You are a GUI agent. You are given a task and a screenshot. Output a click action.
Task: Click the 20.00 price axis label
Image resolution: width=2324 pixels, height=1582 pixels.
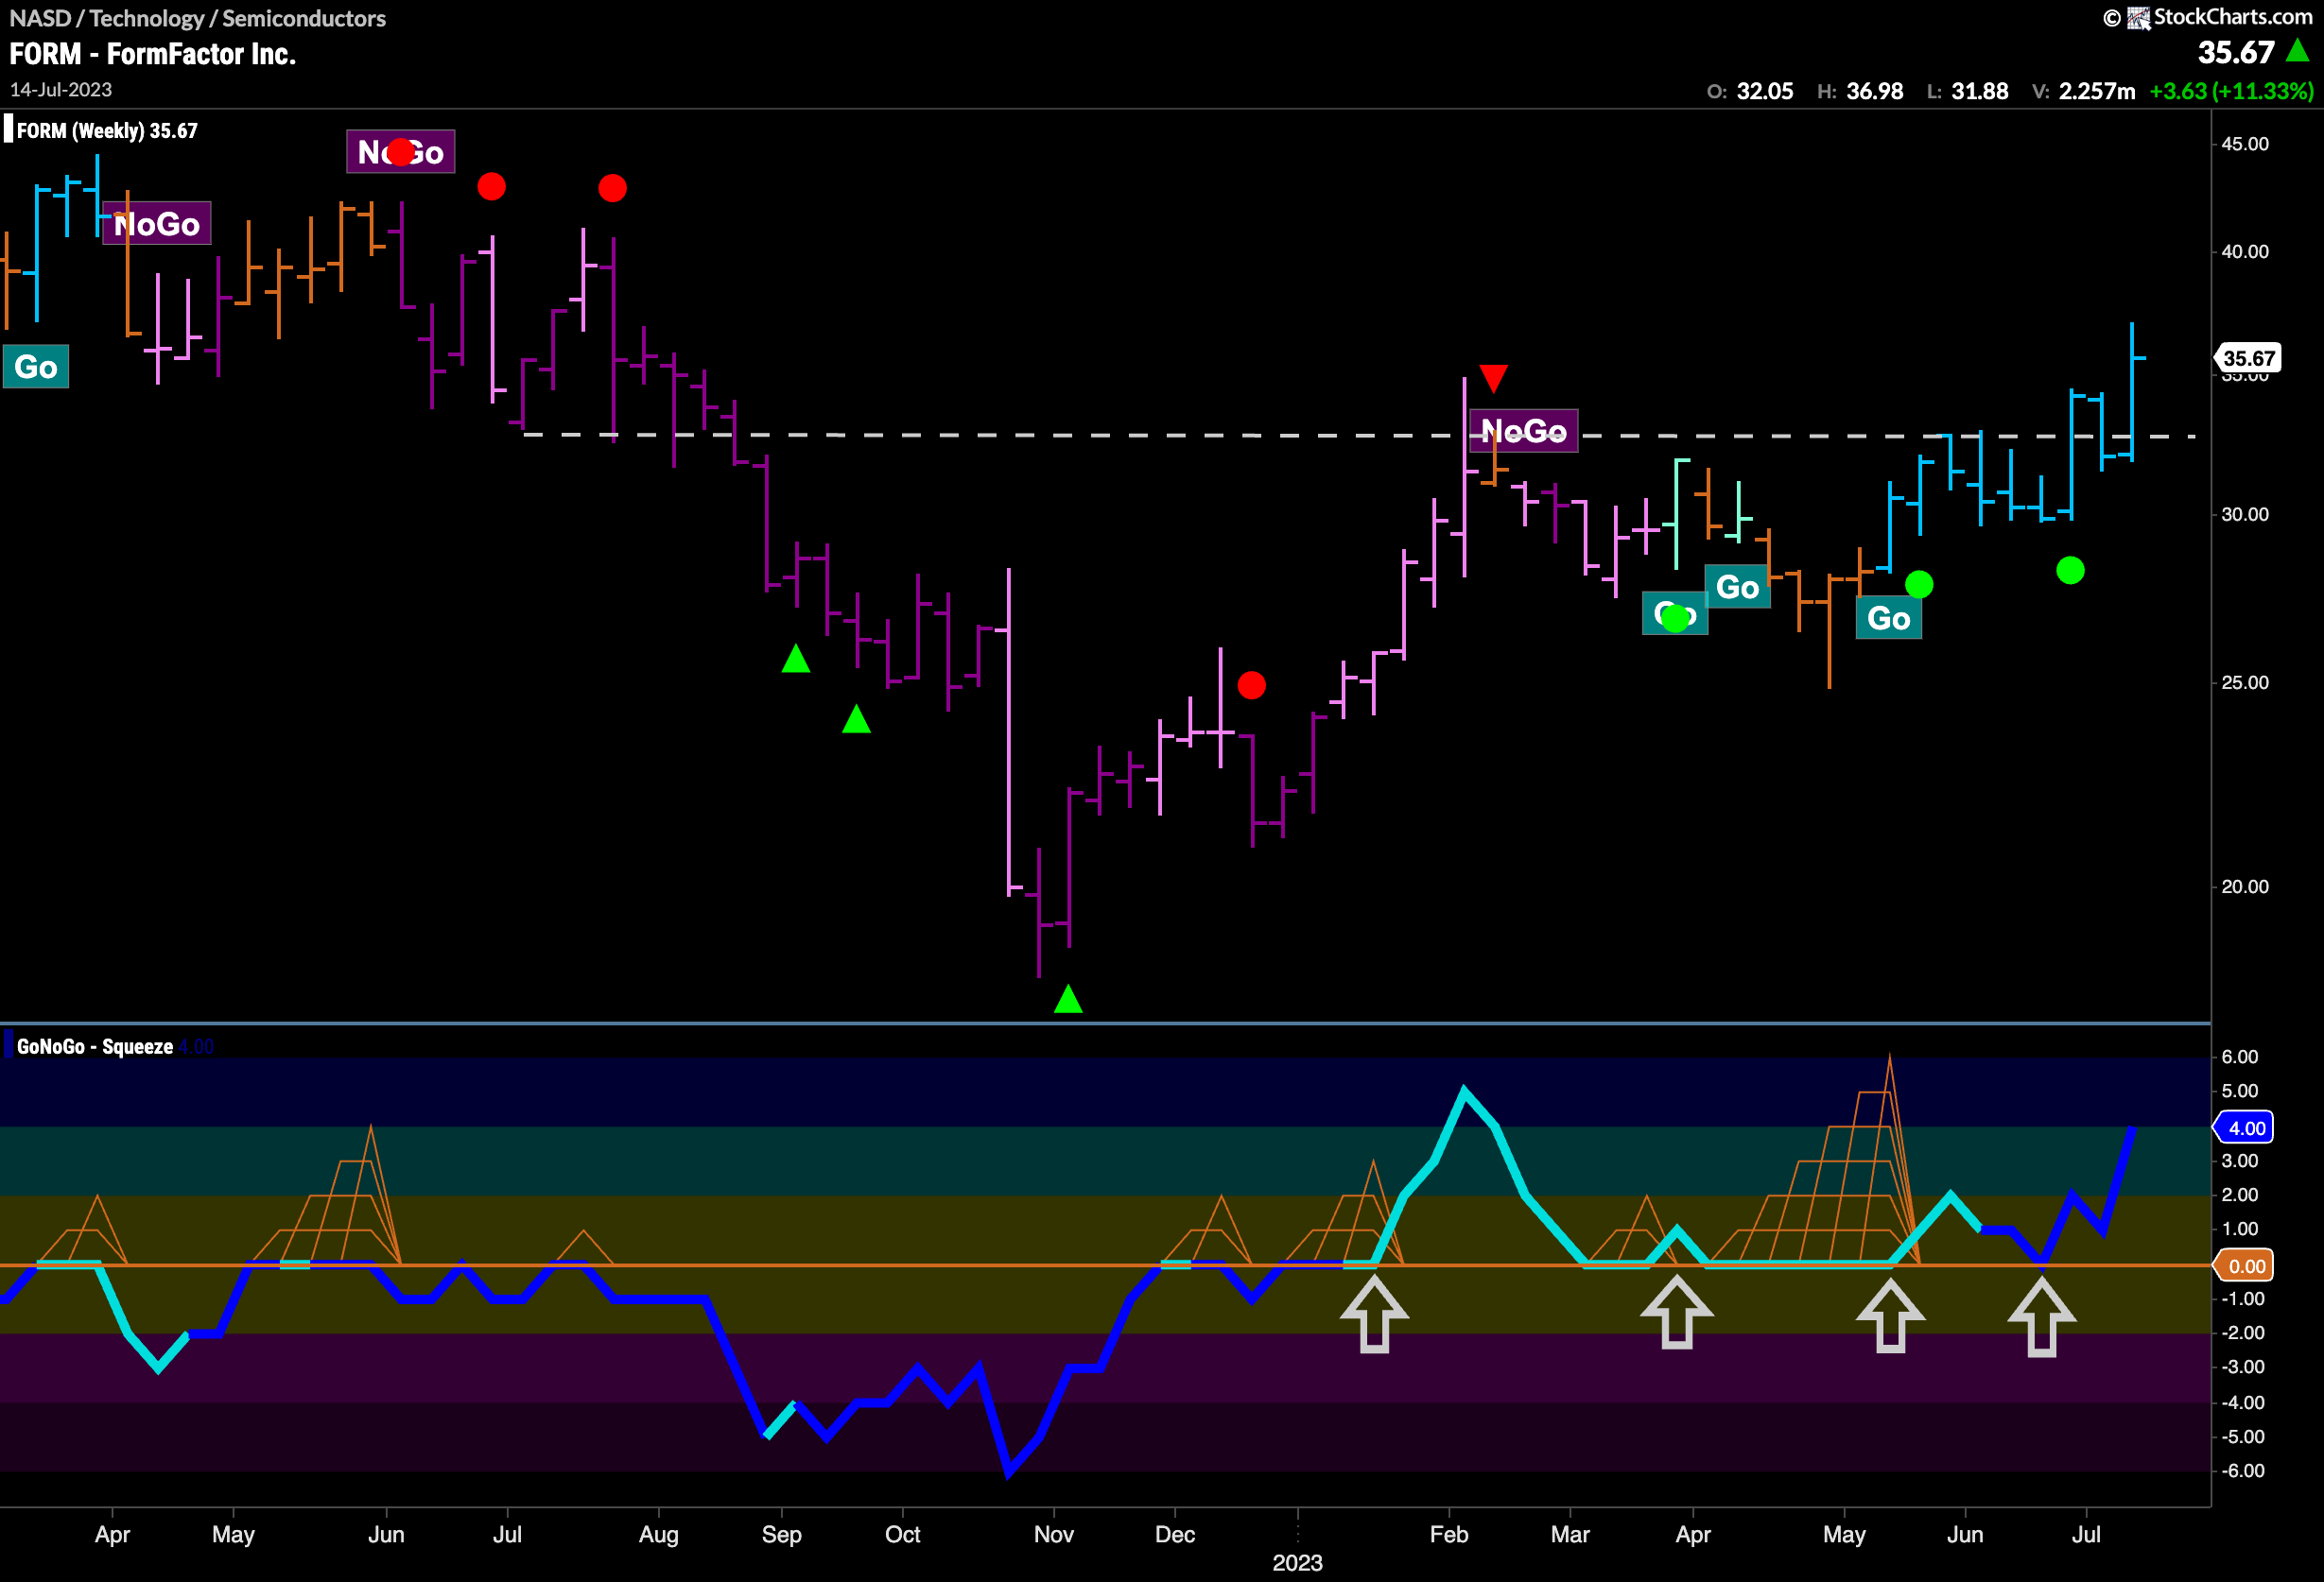pyautogui.click(x=2244, y=886)
